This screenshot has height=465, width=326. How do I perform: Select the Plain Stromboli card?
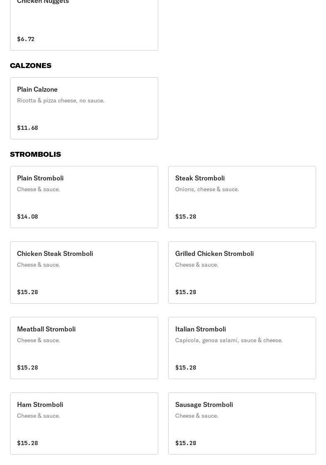pyautogui.click(x=84, y=197)
